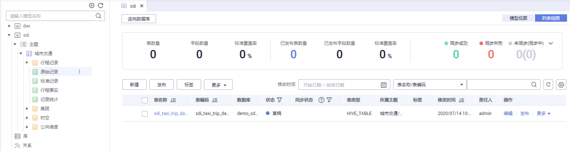The height and width of the screenshot is (151, 570).
Task: Open the 库 database icon
Action: point(17,136)
